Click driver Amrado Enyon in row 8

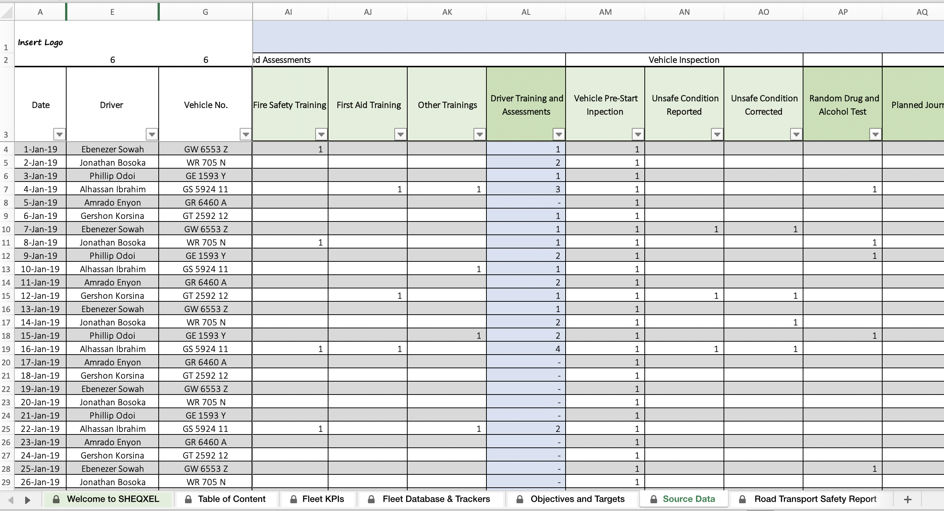click(112, 202)
